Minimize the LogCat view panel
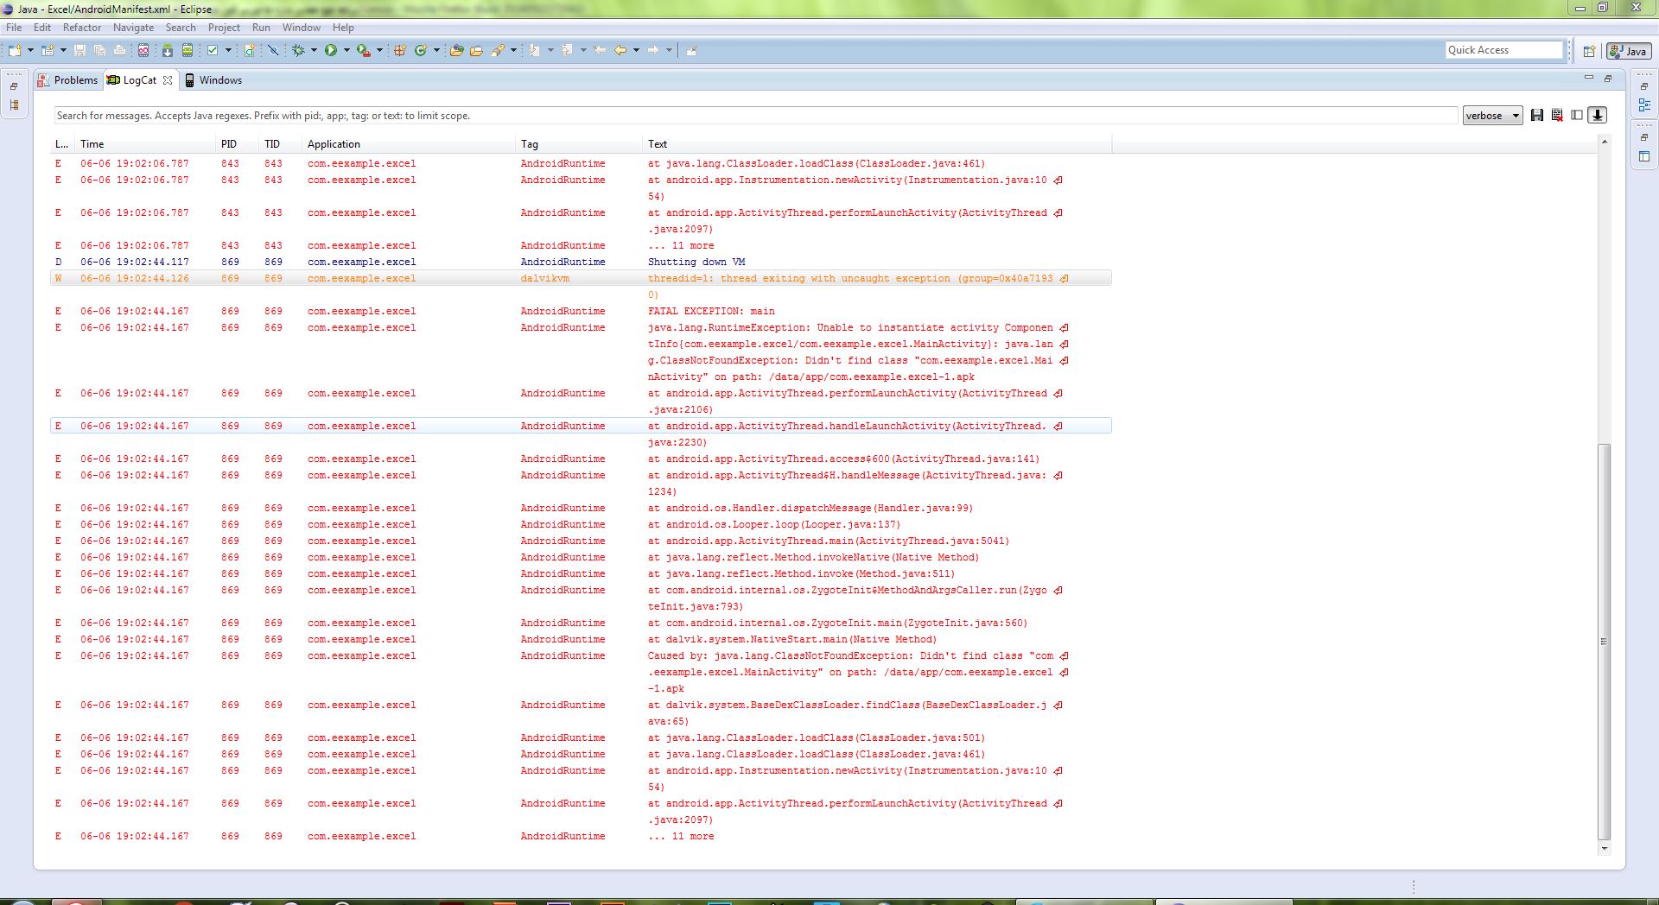 point(1588,78)
